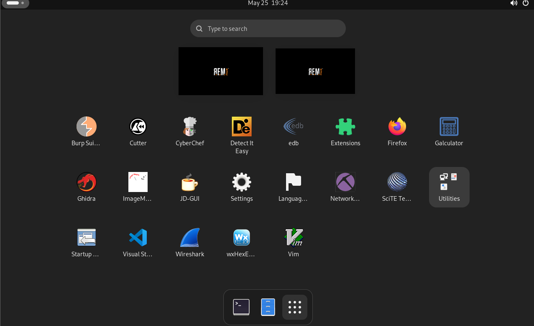Open the Language Support app

[x=294, y=187]
